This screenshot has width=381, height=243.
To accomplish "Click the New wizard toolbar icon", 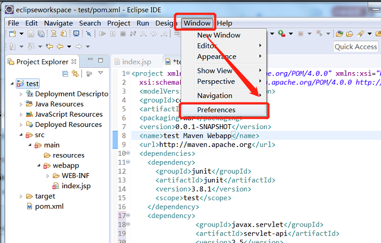I will (12, 34).
